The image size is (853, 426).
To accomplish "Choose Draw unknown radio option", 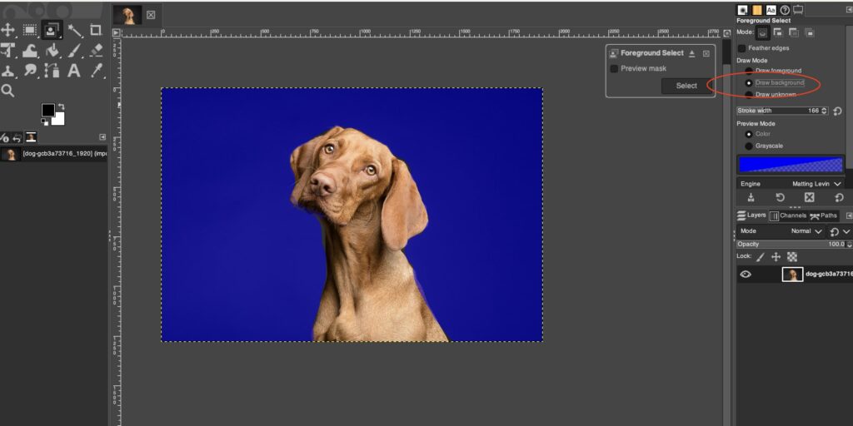I will pos(749,95).
